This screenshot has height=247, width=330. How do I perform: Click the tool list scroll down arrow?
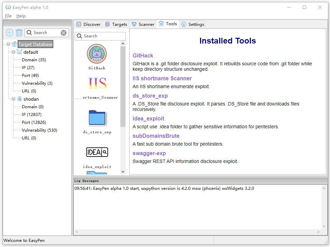pyautogui.click(x=123, y=171)
